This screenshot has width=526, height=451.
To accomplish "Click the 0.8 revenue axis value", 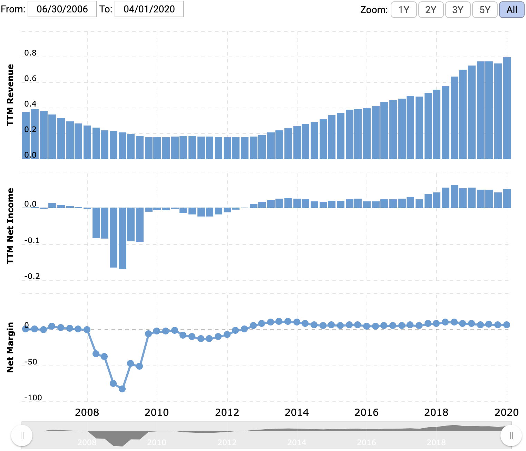I will click(30, 53).
